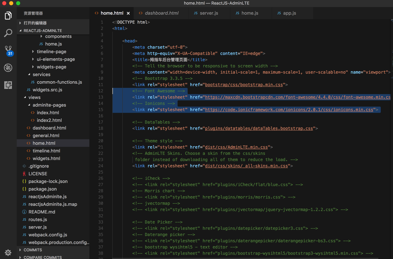The height and width of the screenshot is (259, 393).
Task: Open the Debug view icon
Action: tap(8, 68)
